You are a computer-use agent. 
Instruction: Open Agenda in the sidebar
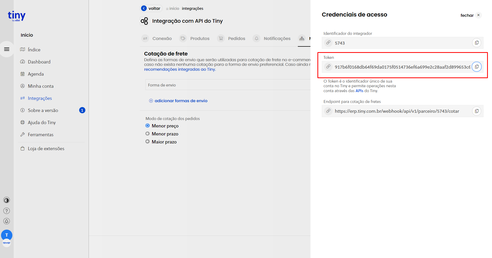36,74
